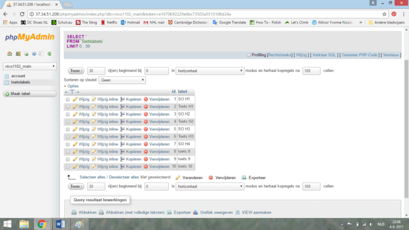Viewport: 409px width, 230px height.
Task: Click Selecteer alles link
Action: (x=93, y=177)
